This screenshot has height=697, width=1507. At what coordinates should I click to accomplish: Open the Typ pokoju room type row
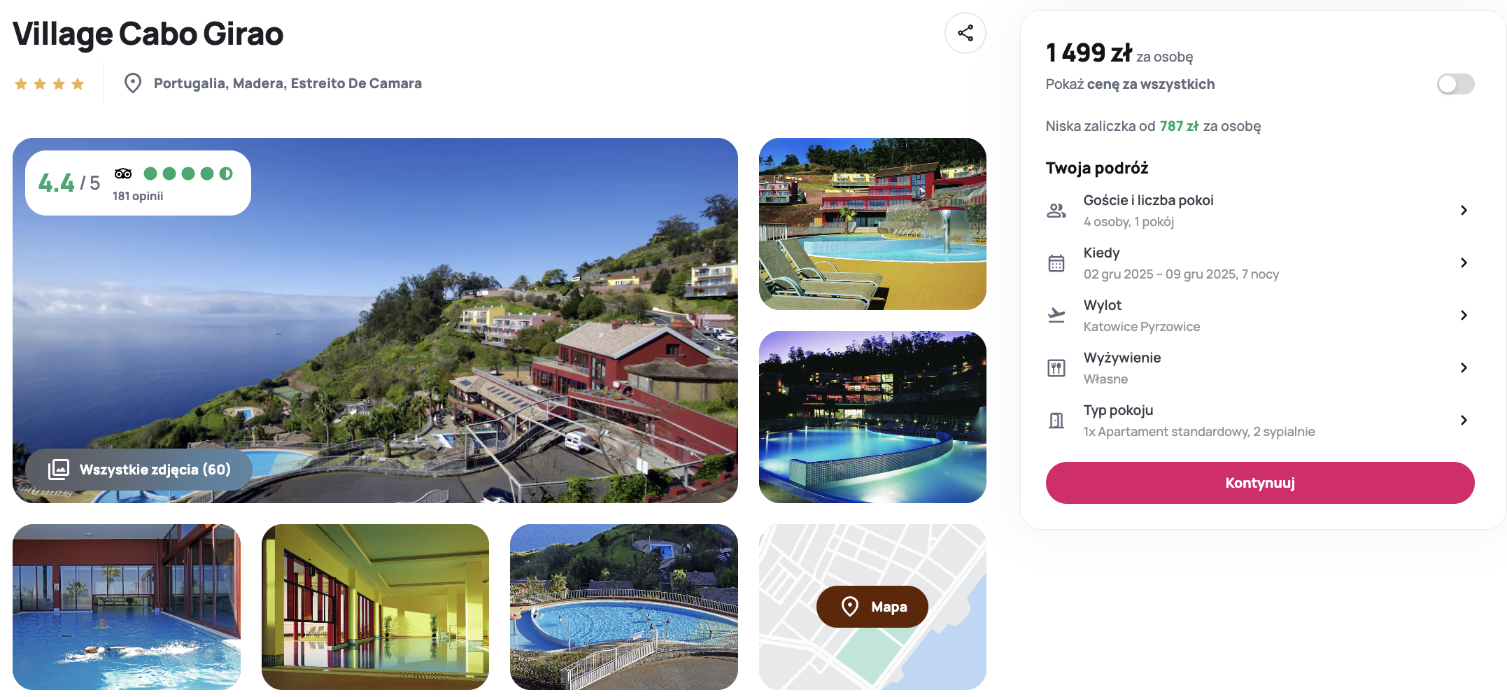tap(1260, 421)
